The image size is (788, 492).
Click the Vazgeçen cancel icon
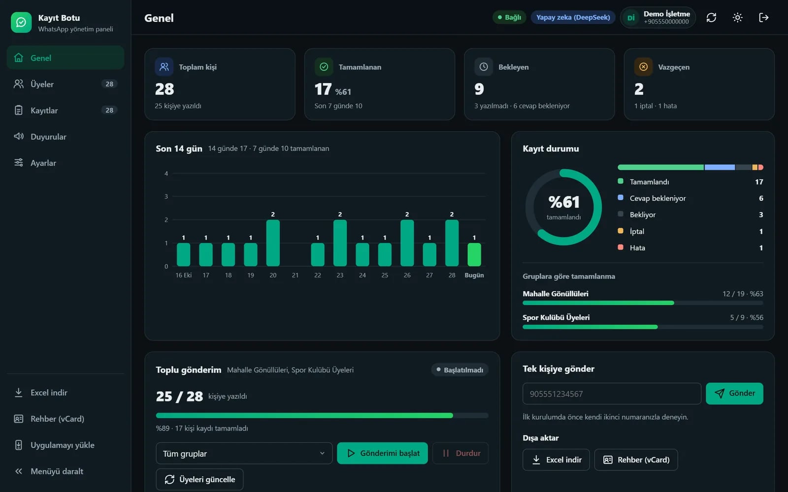643,67
